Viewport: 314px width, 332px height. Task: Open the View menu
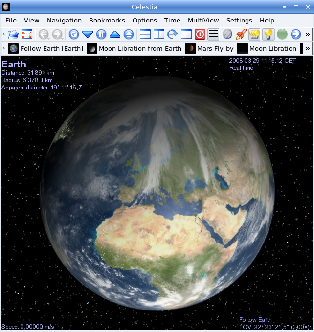[32, 21]
